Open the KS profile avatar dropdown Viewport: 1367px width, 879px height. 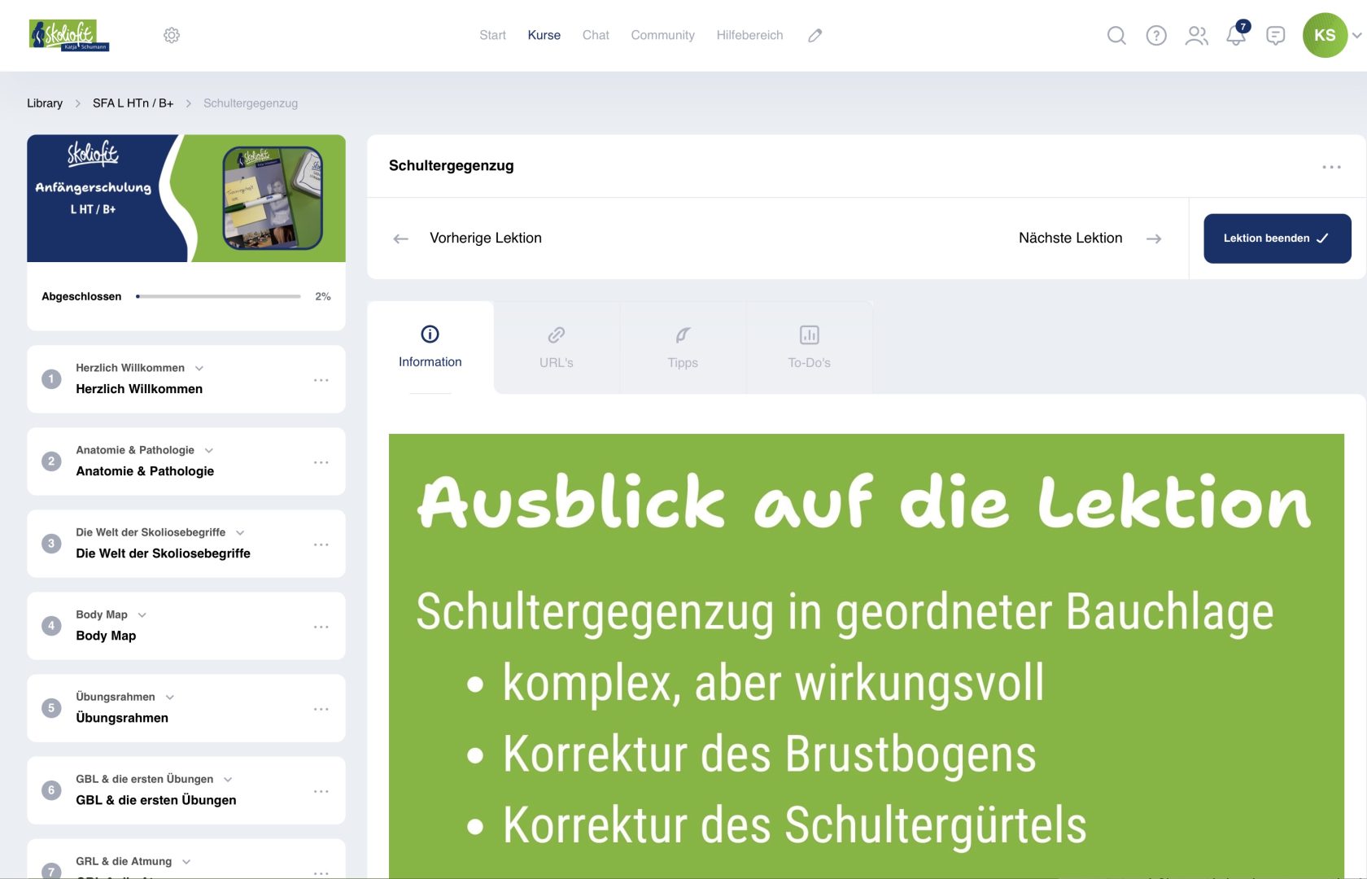(x=1326, y=36)
